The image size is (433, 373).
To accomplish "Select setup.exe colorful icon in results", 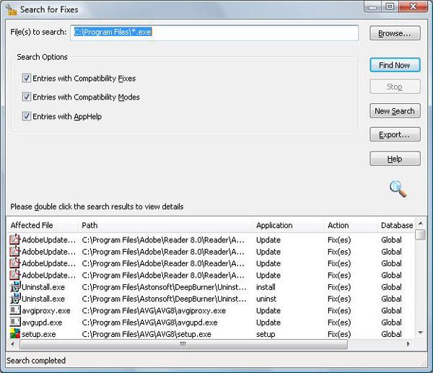I will (15, 334).
